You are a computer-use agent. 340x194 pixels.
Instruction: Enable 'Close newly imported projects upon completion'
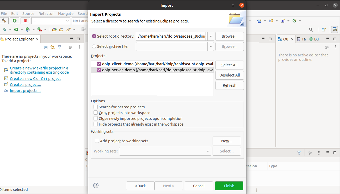(96, 118)
